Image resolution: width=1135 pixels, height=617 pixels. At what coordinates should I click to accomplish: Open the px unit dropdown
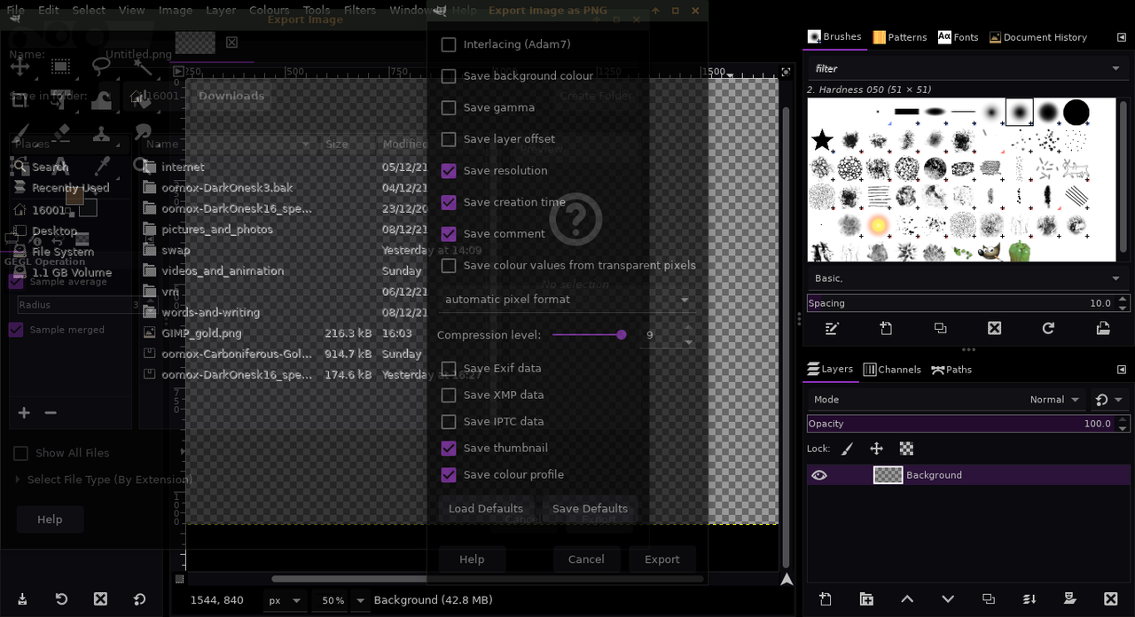point(285,600)
